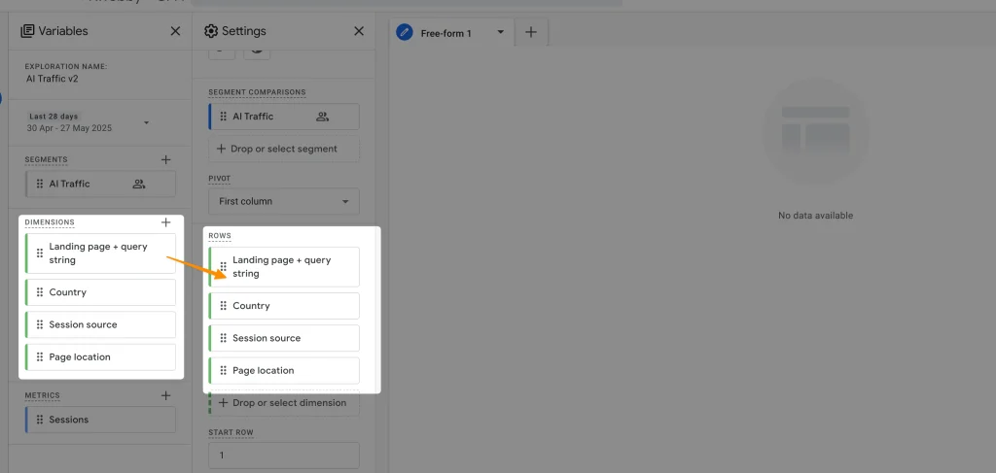
Task: Click Session source in Rows
Action: click(x=284, y=338)
